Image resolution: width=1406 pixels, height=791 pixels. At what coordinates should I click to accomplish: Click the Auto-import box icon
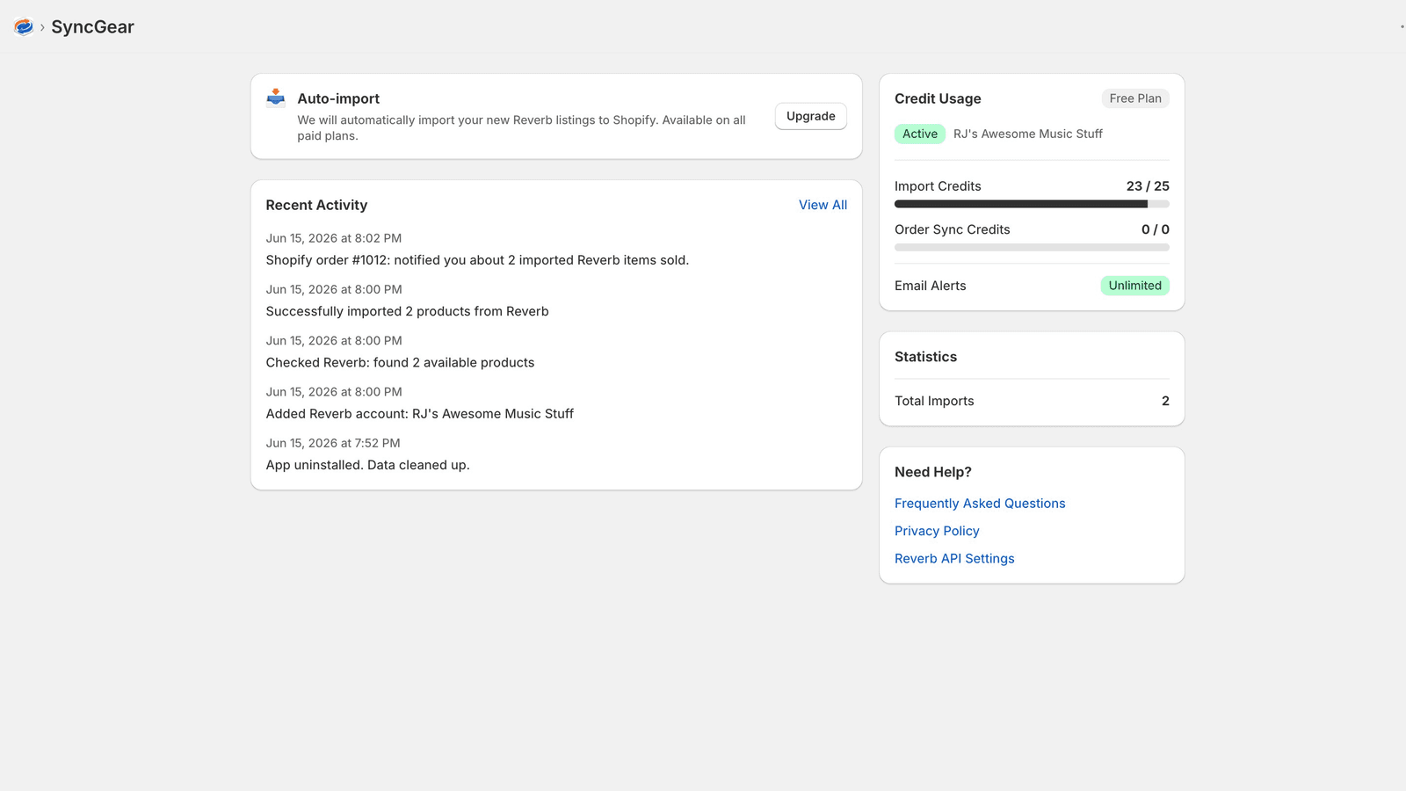(276, 98)
